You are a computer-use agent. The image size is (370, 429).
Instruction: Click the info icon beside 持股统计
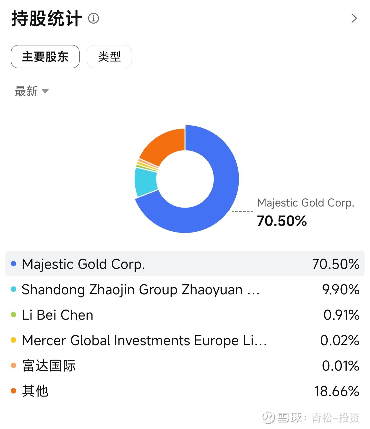(x=94, y=18)
